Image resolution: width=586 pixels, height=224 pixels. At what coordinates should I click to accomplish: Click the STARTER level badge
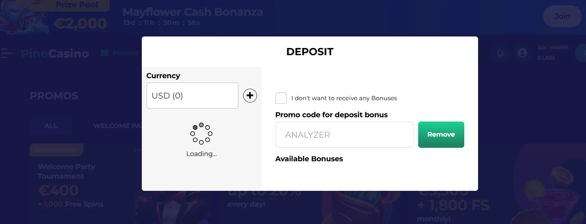[559, 48]
